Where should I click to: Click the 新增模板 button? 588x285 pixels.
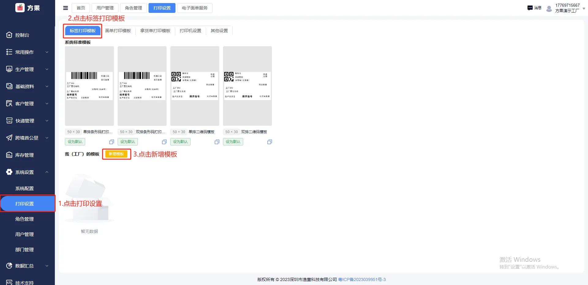tap(116, 154)
